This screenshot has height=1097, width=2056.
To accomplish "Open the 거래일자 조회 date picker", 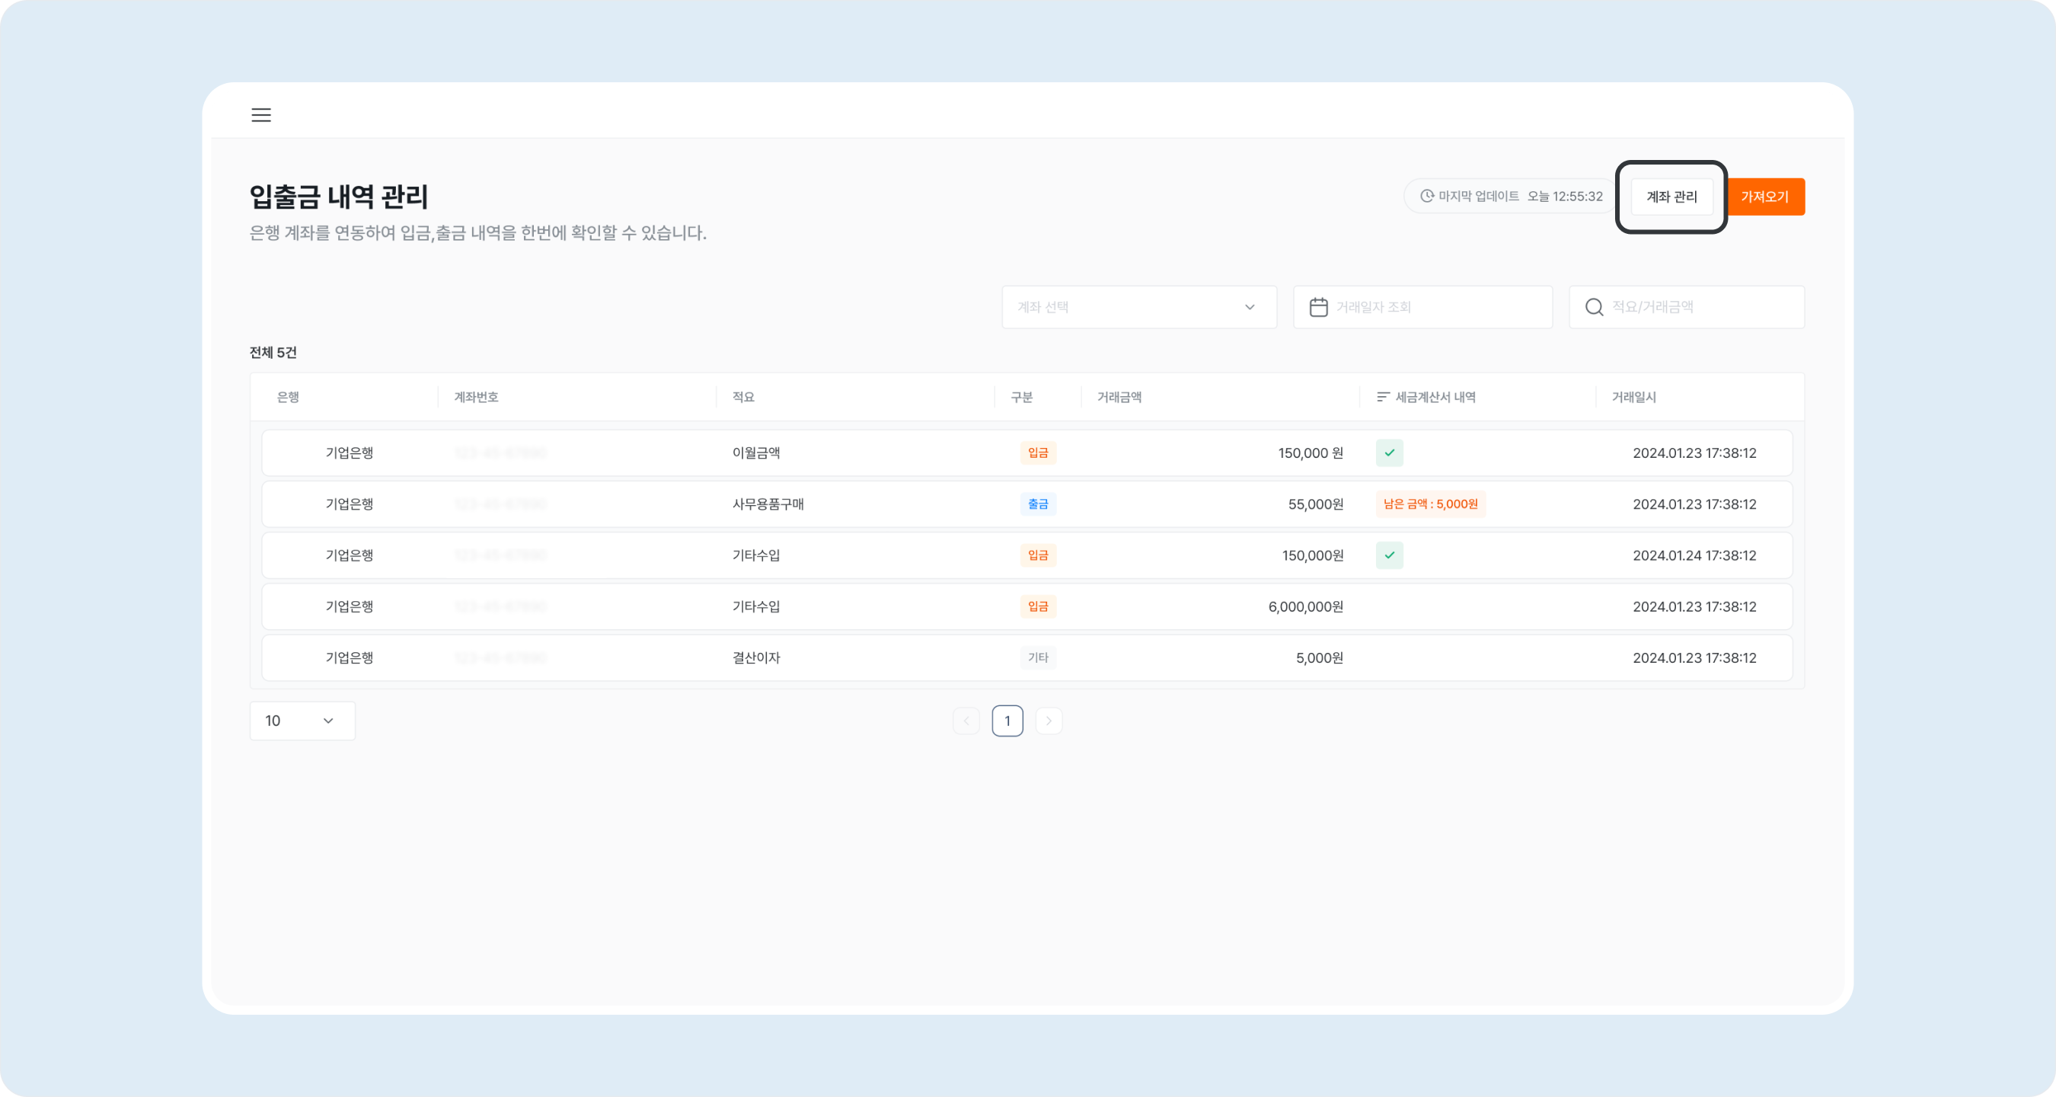I will [x=1423, y=306].
